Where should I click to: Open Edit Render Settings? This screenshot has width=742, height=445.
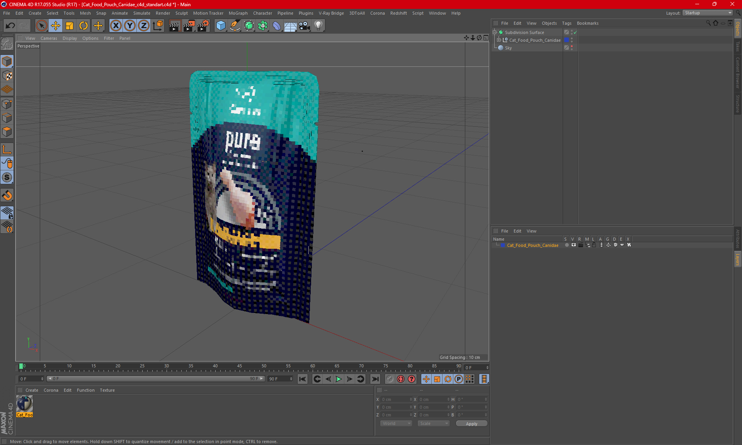[x=203, y=26]
